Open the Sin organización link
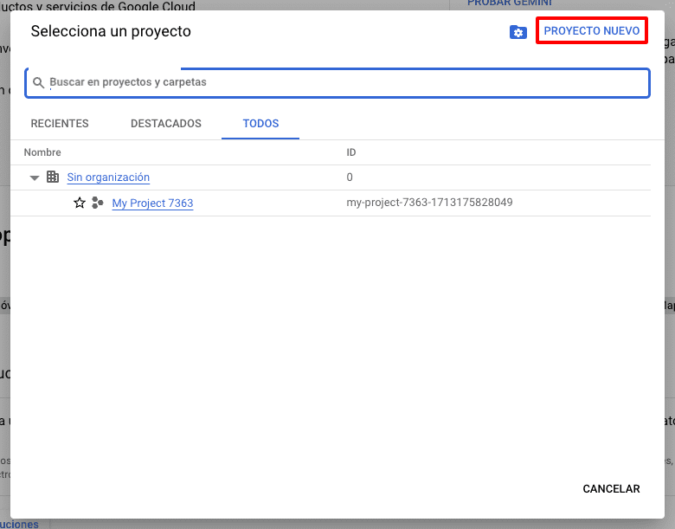Viewport: 675px width, 529px height. [x=108, y=177]
